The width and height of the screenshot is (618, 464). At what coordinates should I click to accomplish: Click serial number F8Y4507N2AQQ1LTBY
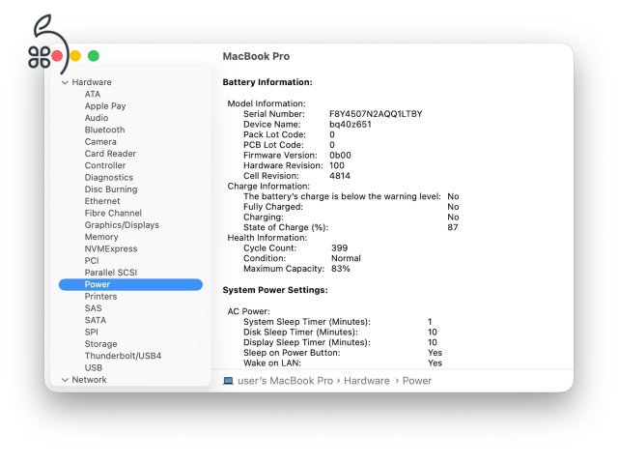click(x=376, y=114)
